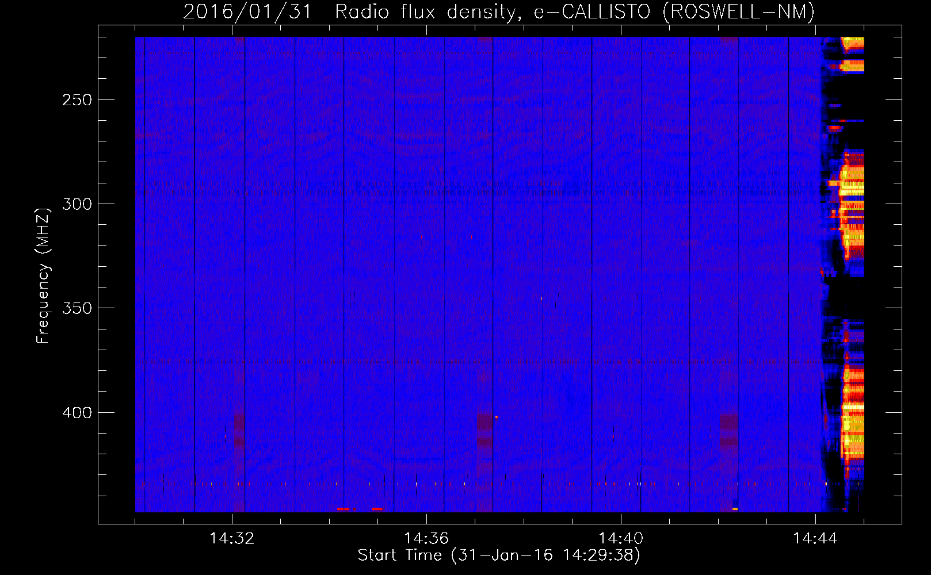This screenshot has height=575, width=931.
Task: Click the yellow burst at top of spectrum
Action: tap(852, 44)
